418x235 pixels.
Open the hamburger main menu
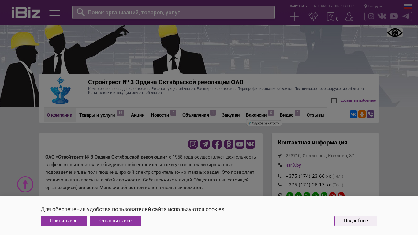(54, 13)
